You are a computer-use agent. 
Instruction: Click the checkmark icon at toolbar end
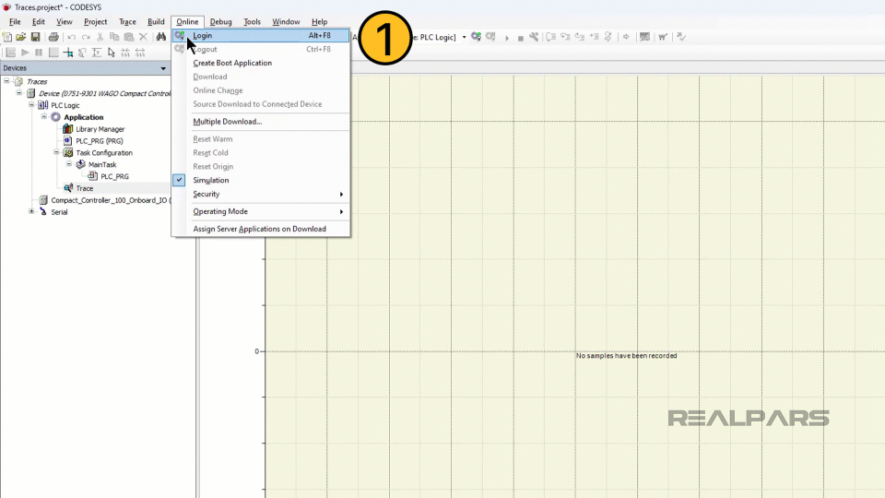click(681, 37)
